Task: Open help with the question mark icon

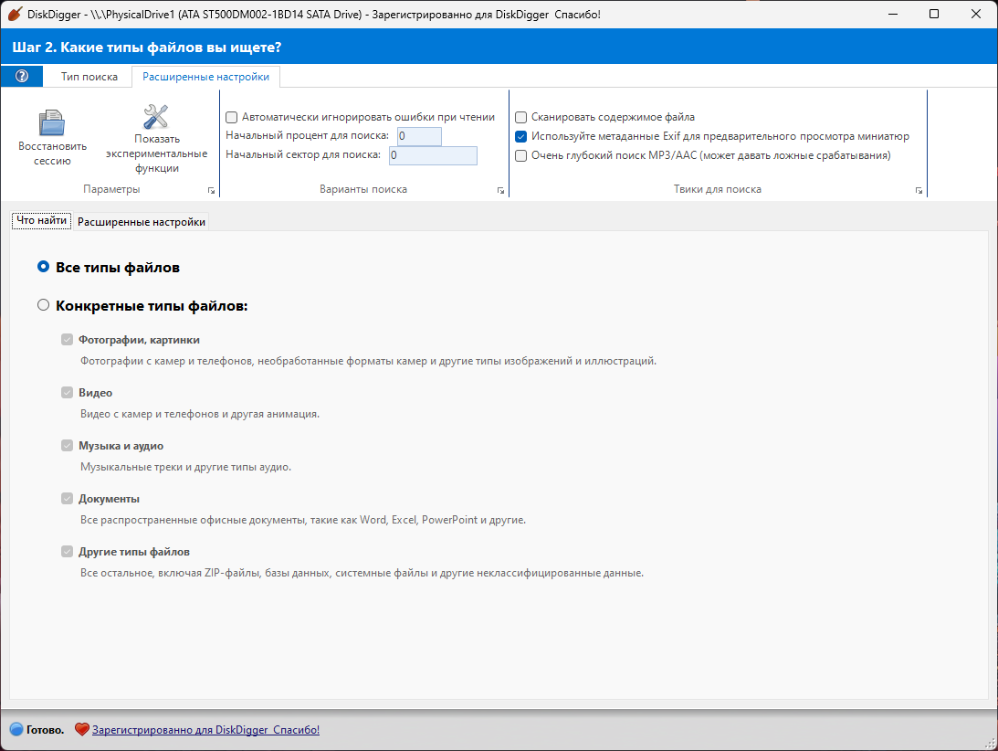Action: 22,77
